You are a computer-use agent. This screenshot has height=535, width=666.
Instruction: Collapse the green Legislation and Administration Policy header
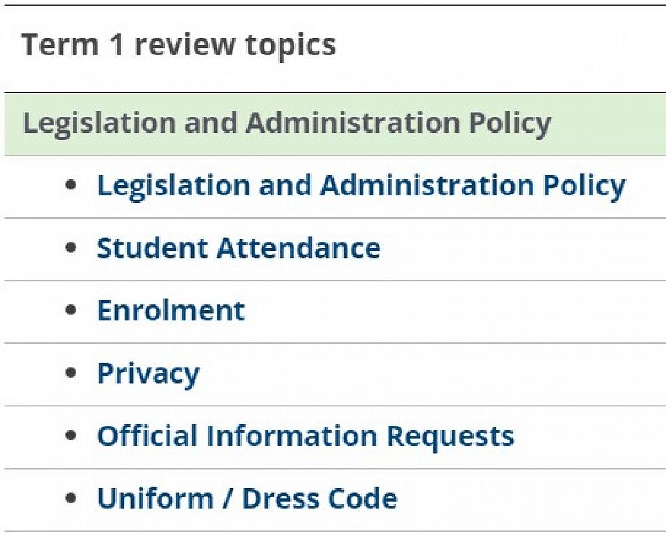pyautogui.click(x=286, y=124)
